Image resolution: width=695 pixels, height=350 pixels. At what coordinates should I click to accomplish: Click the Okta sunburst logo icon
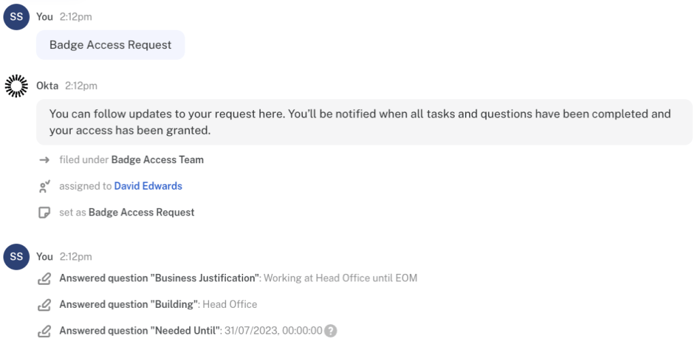[x=16, y=86]
